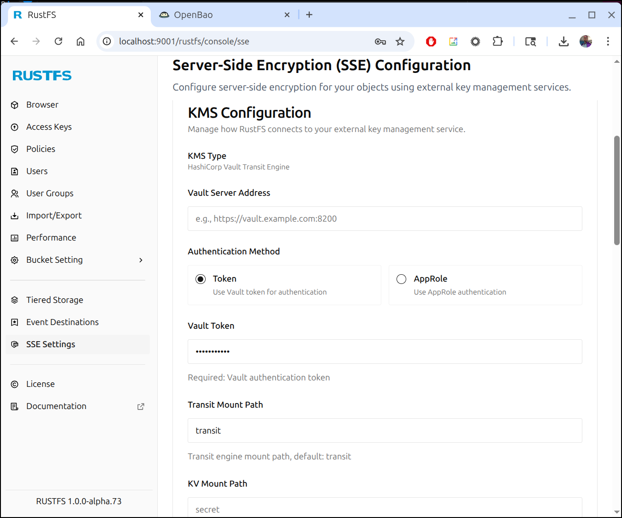
Task: Open the browser extensions puzzle icon
Action: tap(498, 42)
